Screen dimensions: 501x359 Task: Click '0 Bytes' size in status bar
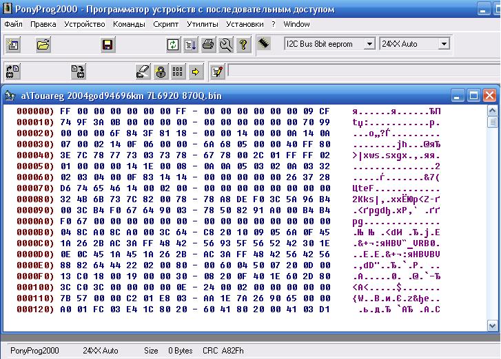180,351
